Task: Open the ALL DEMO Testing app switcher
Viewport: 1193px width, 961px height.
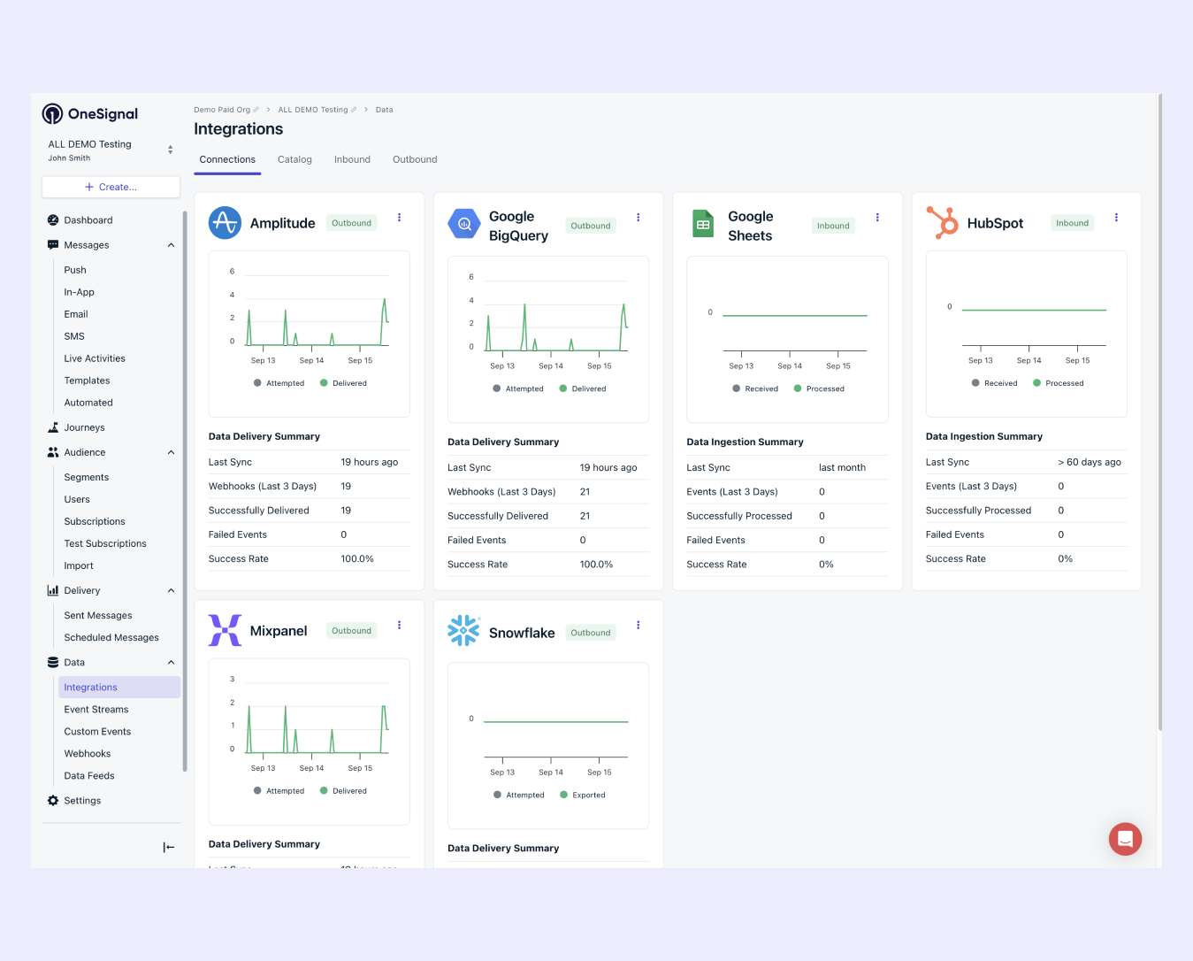Action: (111, 150)
